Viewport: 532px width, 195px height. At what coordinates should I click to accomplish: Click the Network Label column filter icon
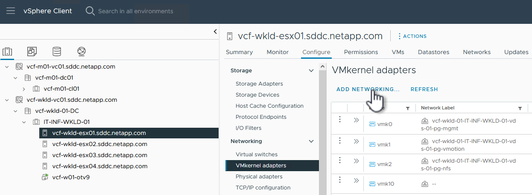(520, 108)
